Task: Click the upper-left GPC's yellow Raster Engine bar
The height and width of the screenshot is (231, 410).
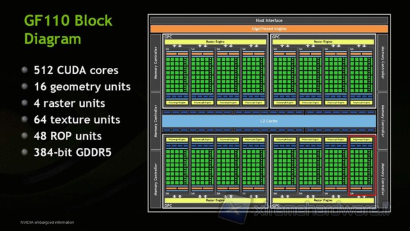Action: 215,42
